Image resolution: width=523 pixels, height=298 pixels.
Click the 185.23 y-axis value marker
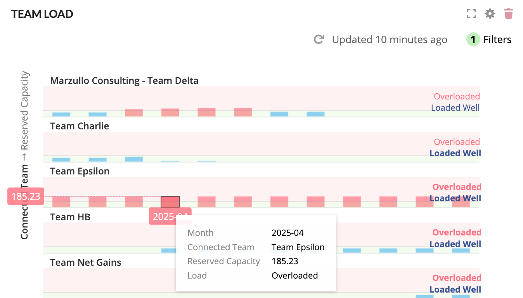[26, 196]
